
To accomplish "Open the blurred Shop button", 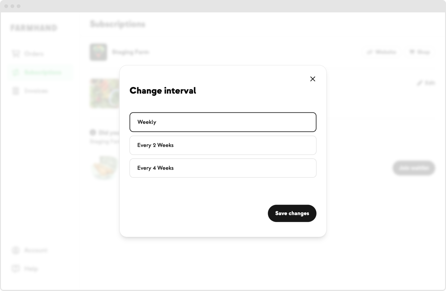I will click(420, 52).
